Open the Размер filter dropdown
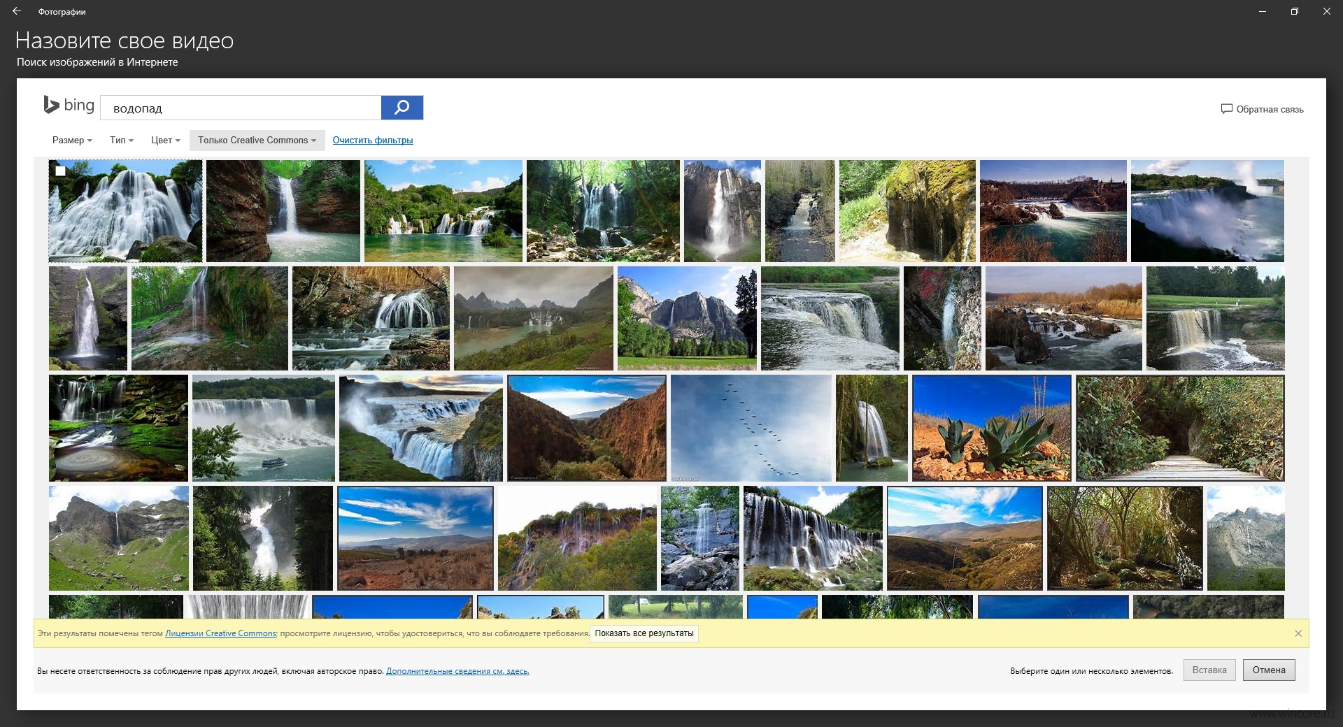The image size is (1343, 727). 72,140
